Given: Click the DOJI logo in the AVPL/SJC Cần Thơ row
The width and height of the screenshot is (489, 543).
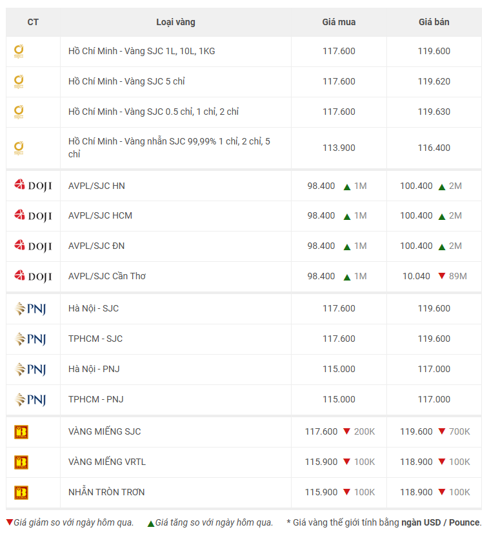Looking at the screenshot, I should click(33, 276).
